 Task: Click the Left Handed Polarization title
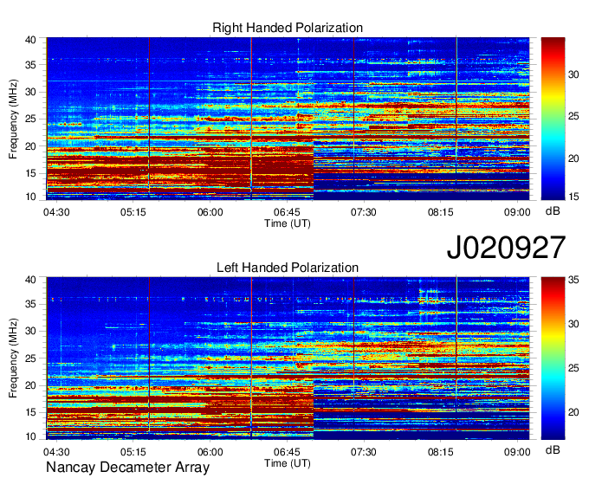tap(288, 268)
